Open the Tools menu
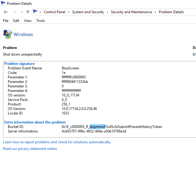Image resolution: width=196 pixels, height=170 pixels. pyautogui.click(x=40, y=21)
